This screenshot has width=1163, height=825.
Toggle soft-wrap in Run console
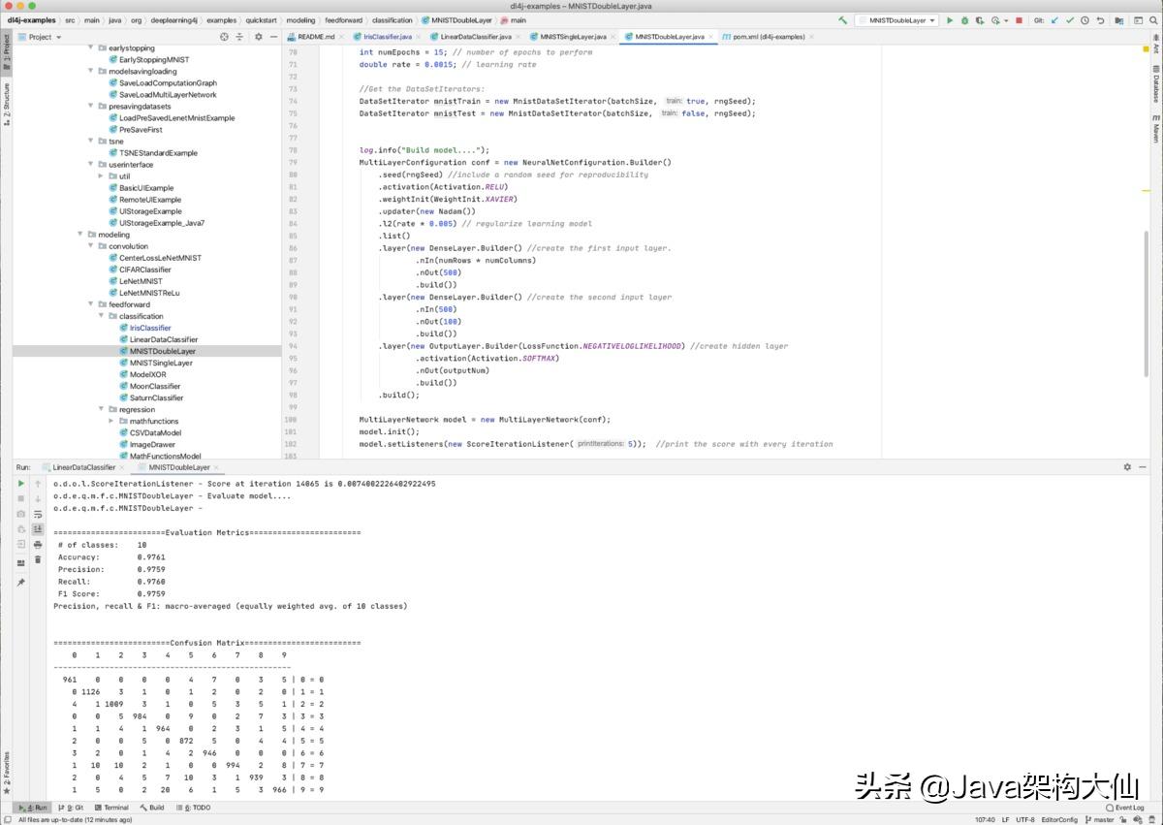[x=38, y=514]
